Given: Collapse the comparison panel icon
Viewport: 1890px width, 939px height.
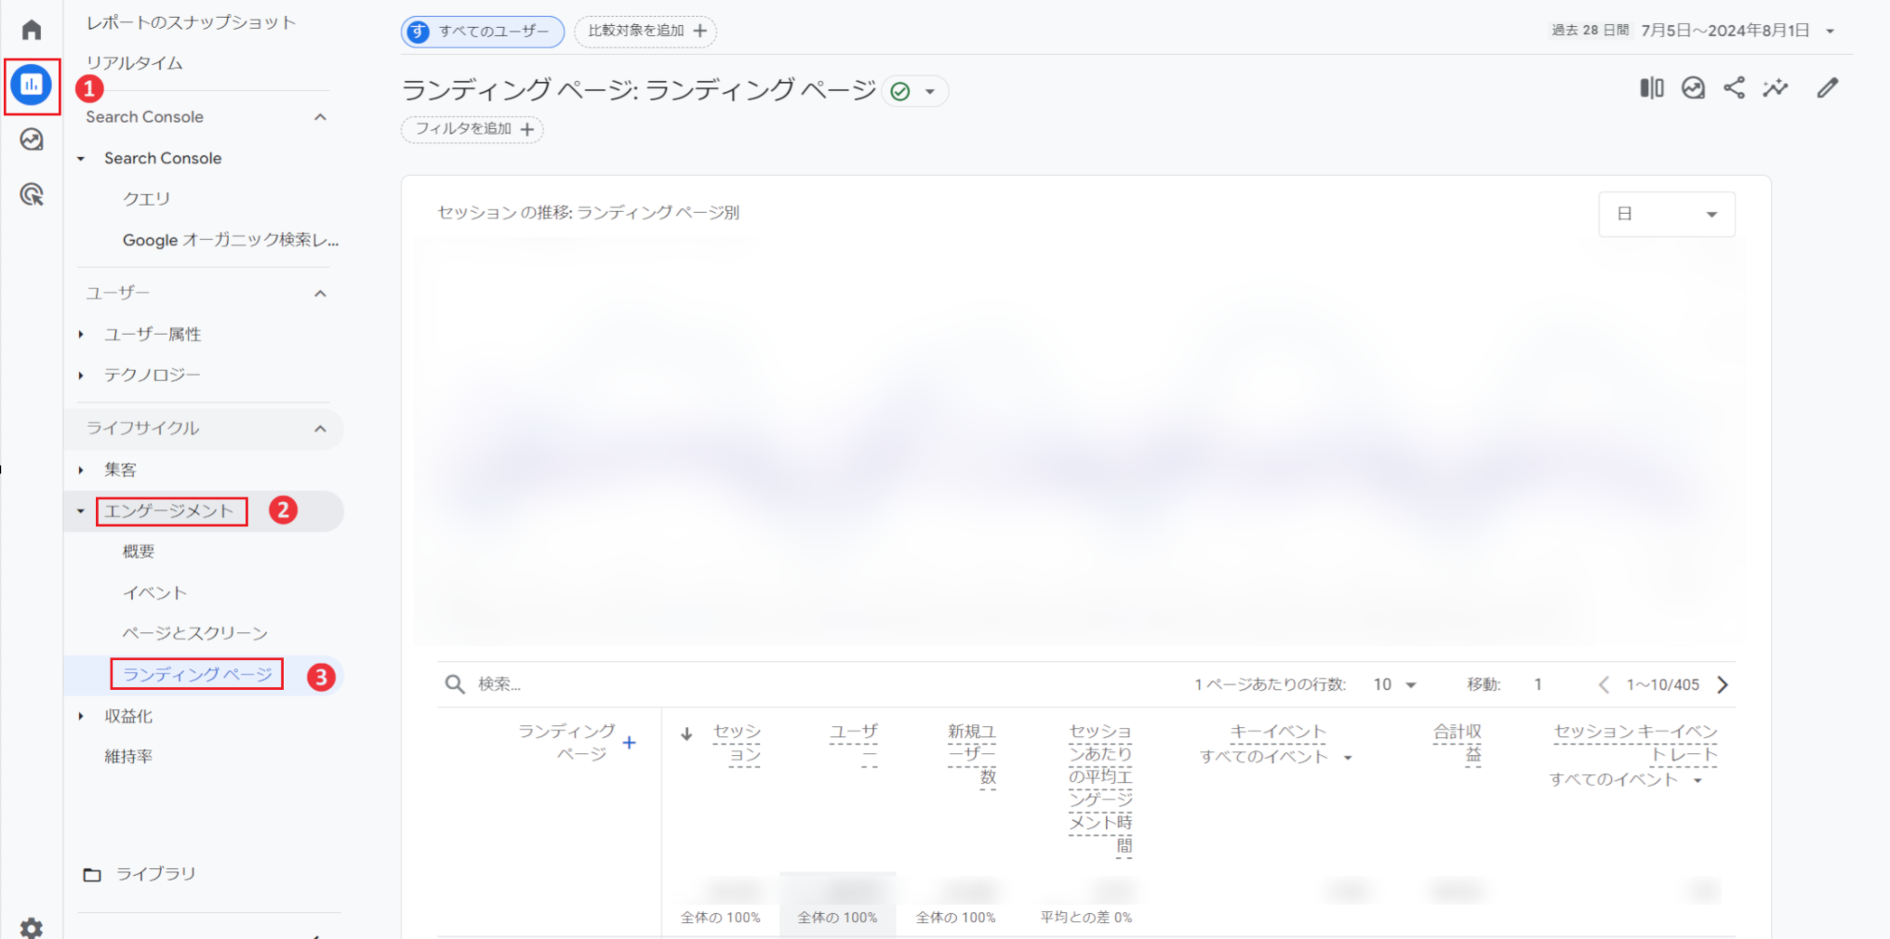Looking at the screenshot, I should point(1651,87).
